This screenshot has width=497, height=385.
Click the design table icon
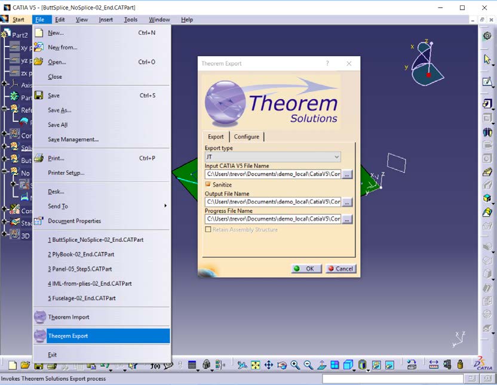(192, 365)
